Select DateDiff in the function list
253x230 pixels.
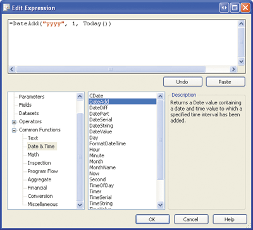[x=99, y=107]
